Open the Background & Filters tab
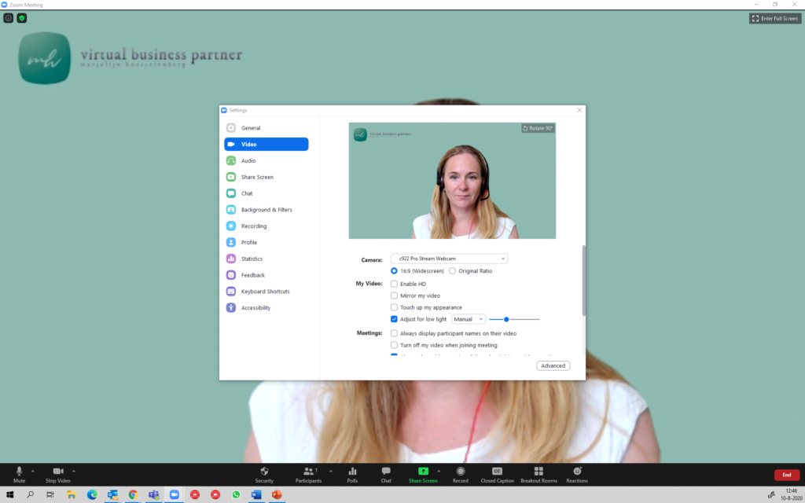 pos(266,210)
